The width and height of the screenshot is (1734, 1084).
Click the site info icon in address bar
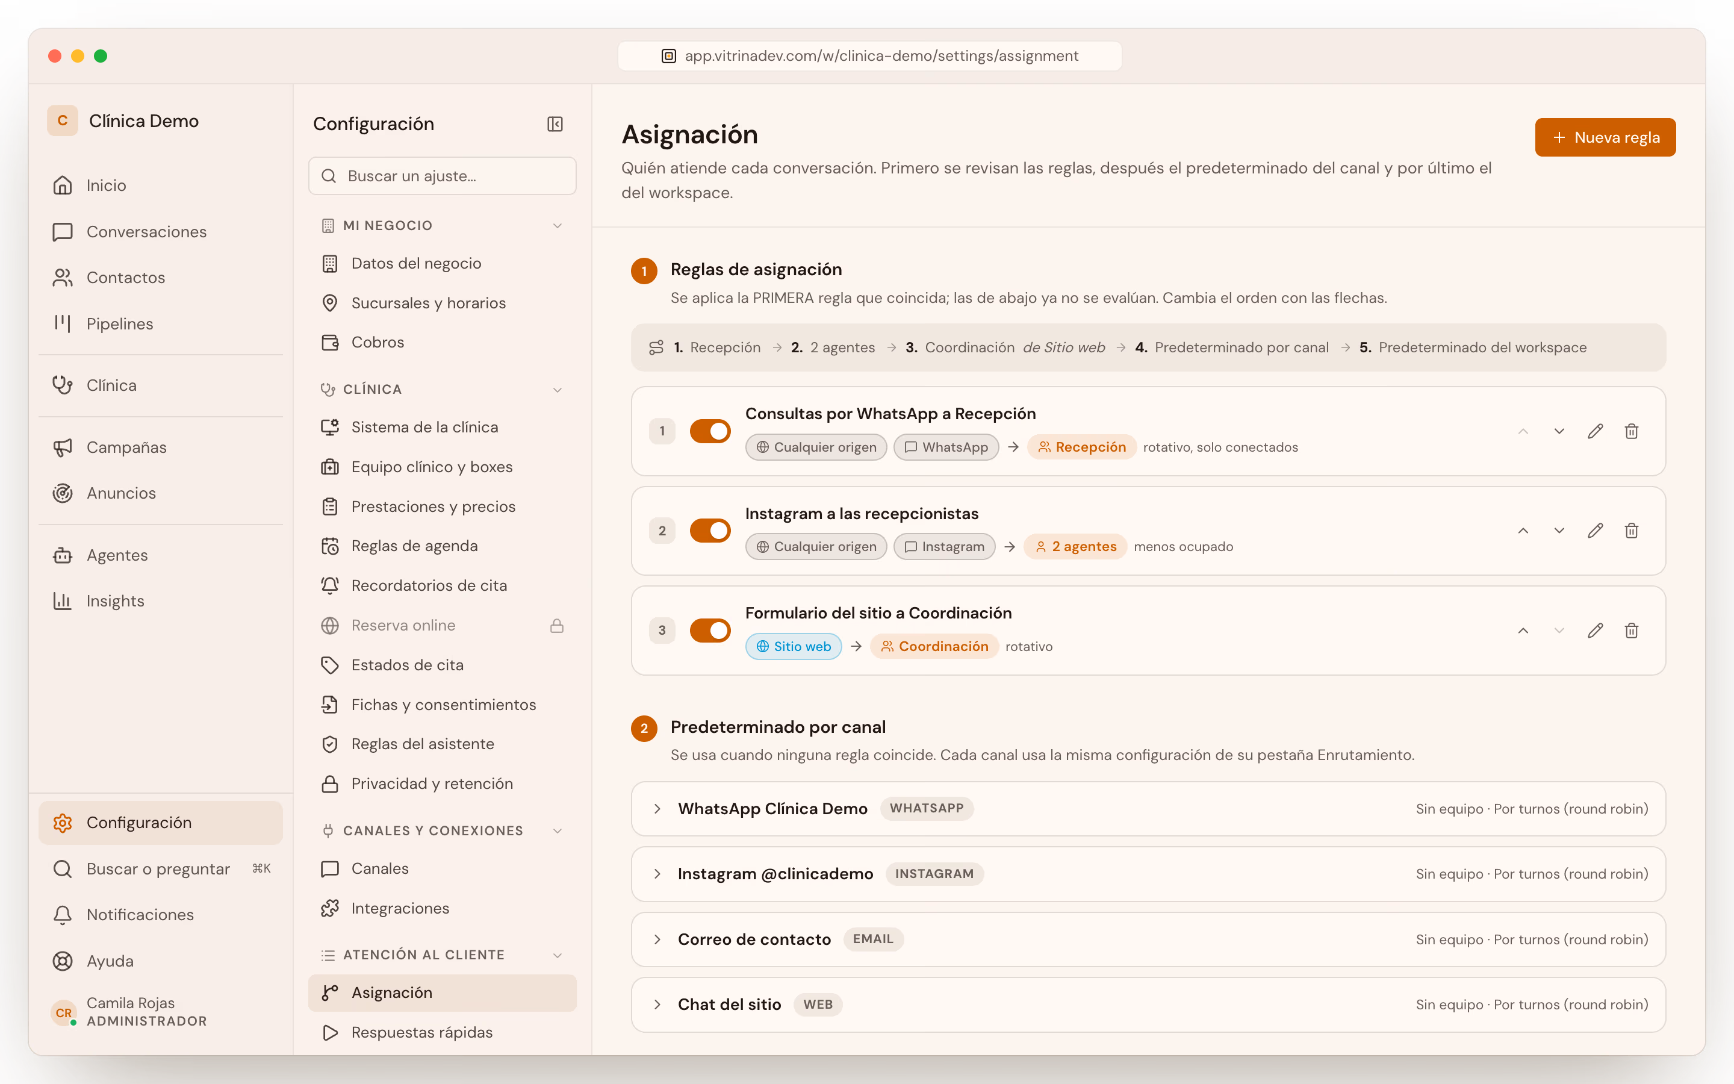click(x=668, y=56)
